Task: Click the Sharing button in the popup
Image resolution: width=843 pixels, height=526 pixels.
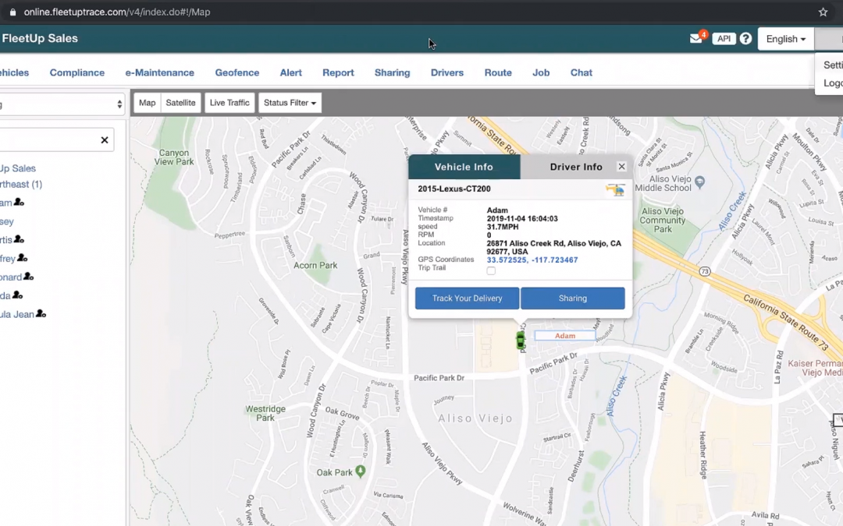Action: click(573, 298)
